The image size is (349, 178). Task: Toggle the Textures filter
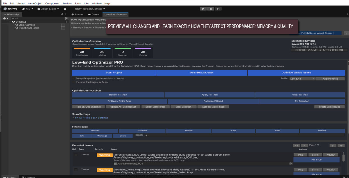[95, 131]
